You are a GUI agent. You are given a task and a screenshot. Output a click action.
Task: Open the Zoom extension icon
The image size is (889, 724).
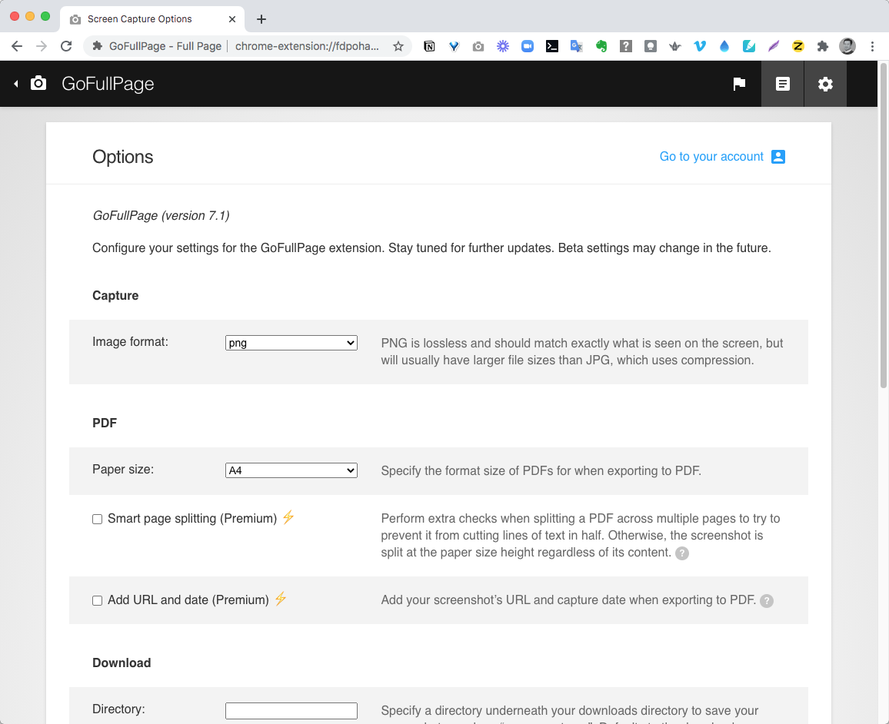[528, 46]
